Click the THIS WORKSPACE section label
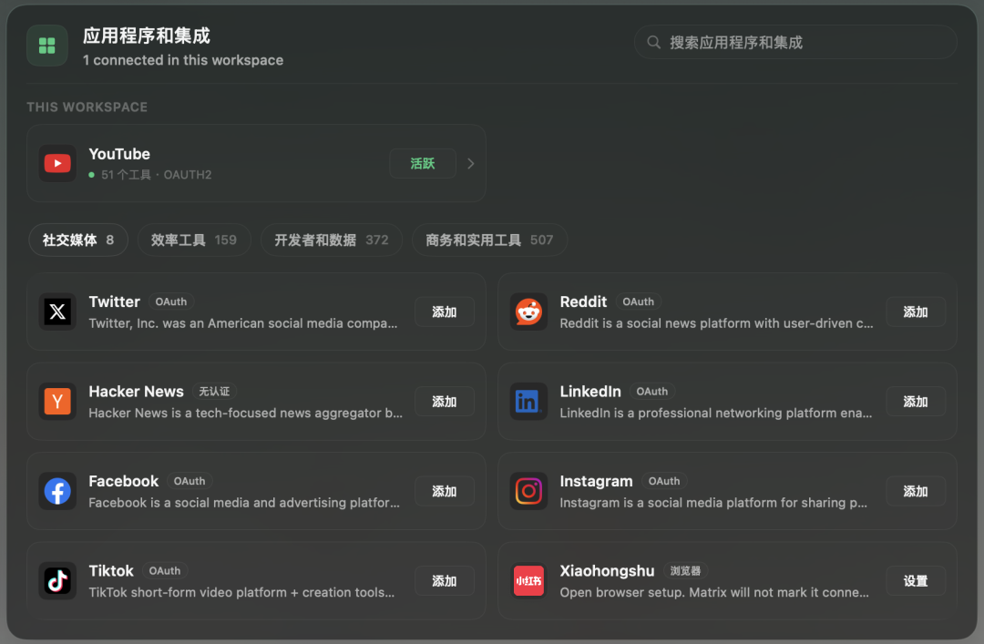 87,107
